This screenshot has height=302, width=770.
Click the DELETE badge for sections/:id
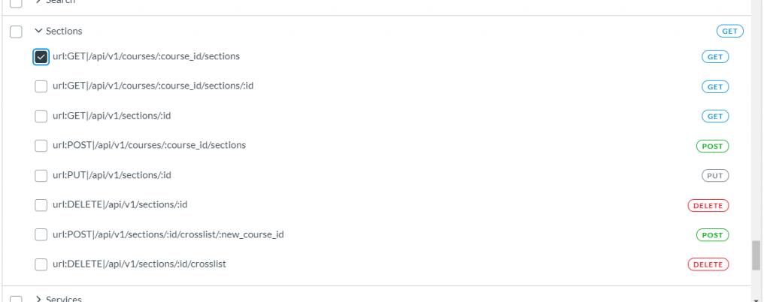point(708,205)
